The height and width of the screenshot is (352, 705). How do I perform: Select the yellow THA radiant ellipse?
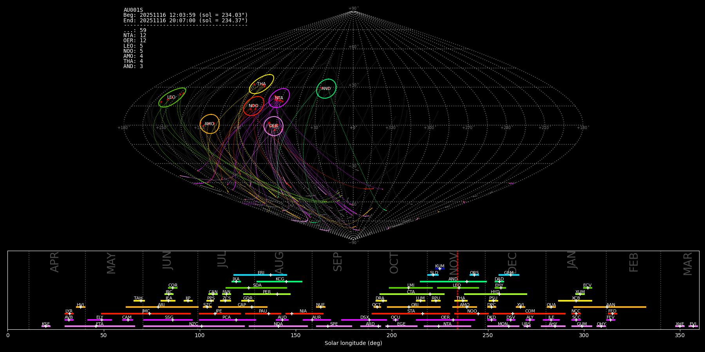tap(261, 84)
